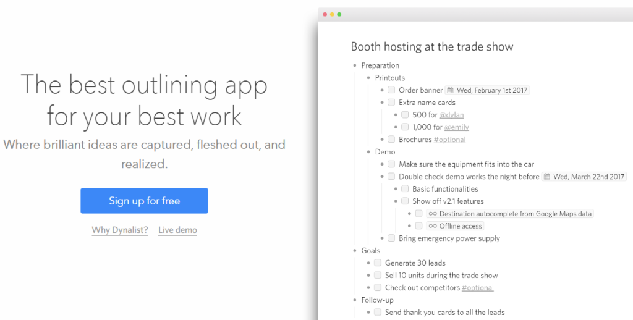The image size is (633, 320).
Task: Open the Live demo link
Action: click(x=177, y=230)
